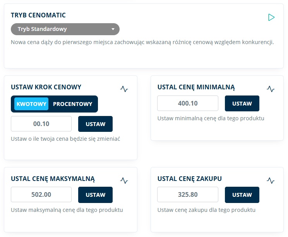Select the maximum price field showing 502.00
Screen dimensions: 288x237
[41, 195]
